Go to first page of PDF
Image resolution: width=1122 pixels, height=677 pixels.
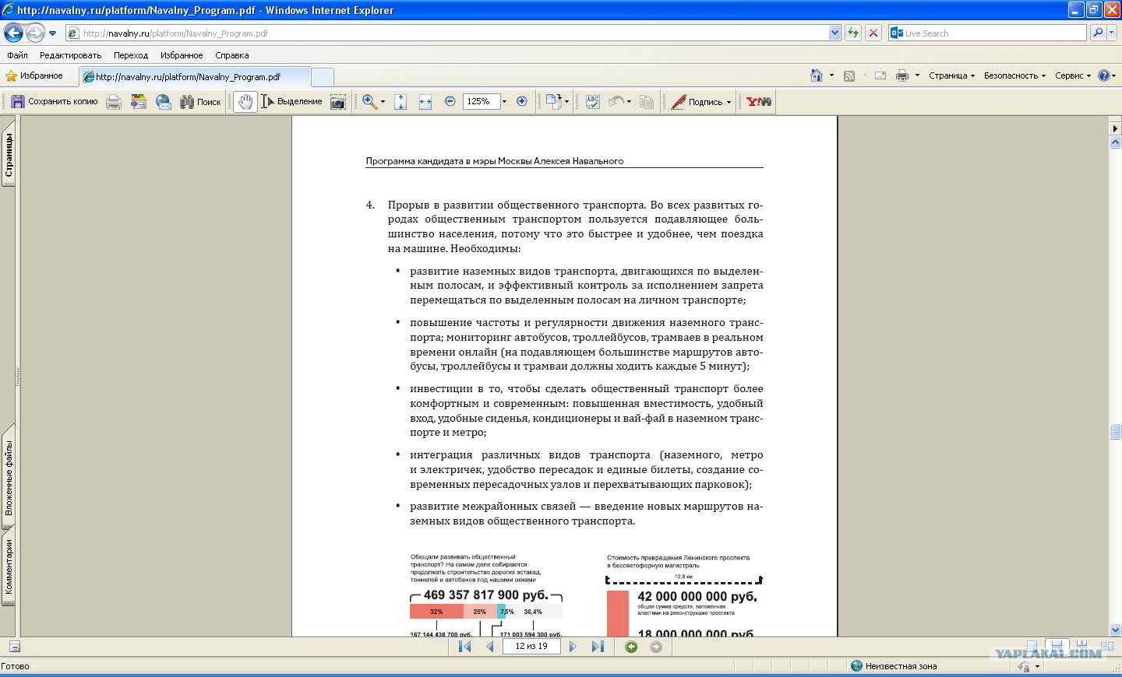(465, 647)
